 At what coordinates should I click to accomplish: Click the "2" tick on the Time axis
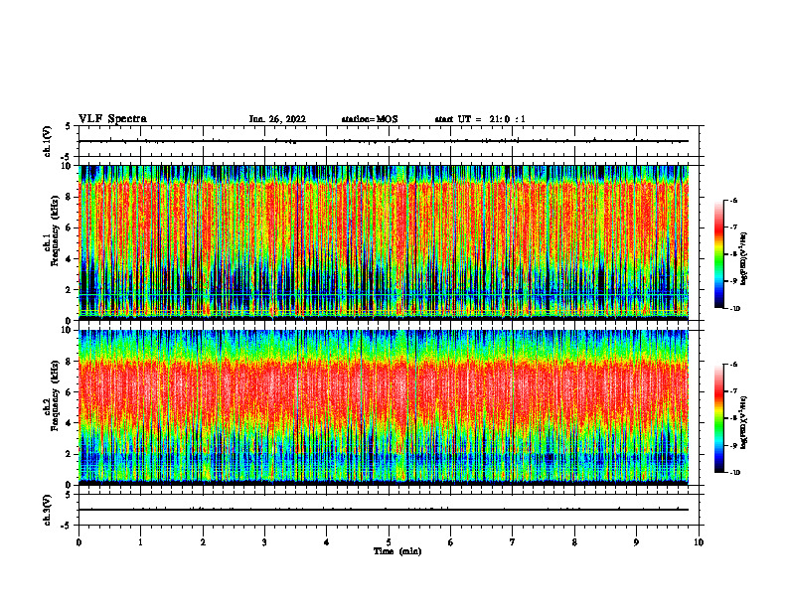(x=203, y=542)
